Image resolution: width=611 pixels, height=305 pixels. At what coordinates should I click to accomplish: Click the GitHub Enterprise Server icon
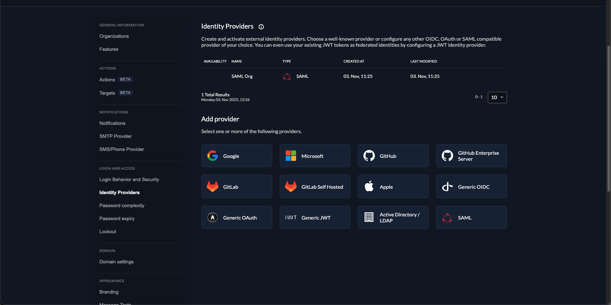click(447, 156)
